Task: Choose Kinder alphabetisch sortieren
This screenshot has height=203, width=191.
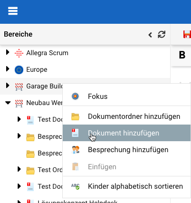Action: [126, 186]
